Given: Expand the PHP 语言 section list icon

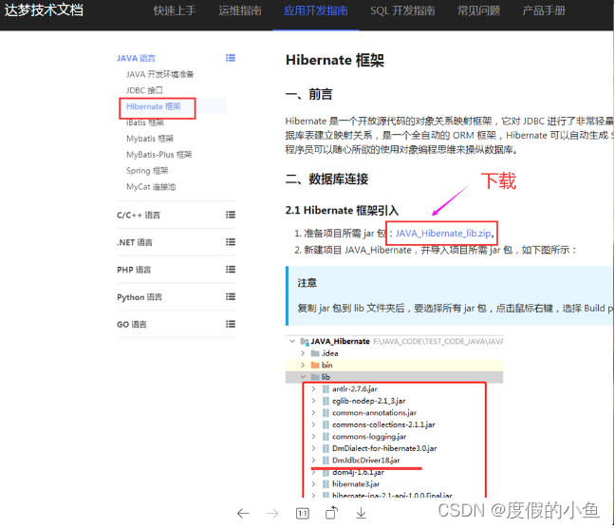Looking at the screenshot, I should (231, 270).
